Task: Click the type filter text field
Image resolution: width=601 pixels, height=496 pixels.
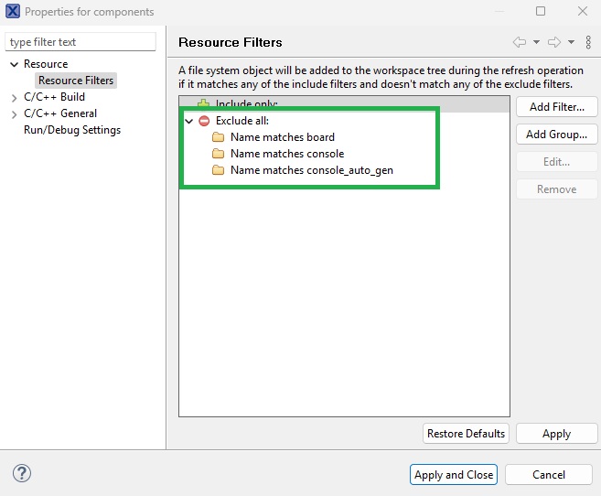Action: pos(81,42)
